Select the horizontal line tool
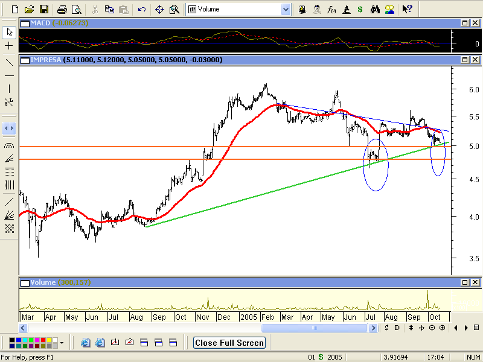 click(x=9, y=75)
